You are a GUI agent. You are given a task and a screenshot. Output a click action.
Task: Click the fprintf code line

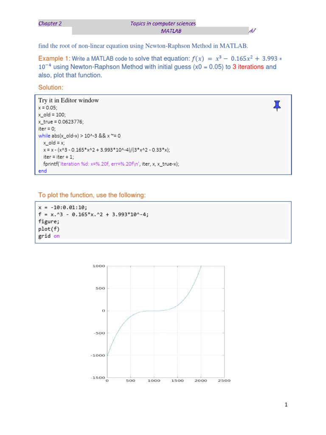coord(111,164)
